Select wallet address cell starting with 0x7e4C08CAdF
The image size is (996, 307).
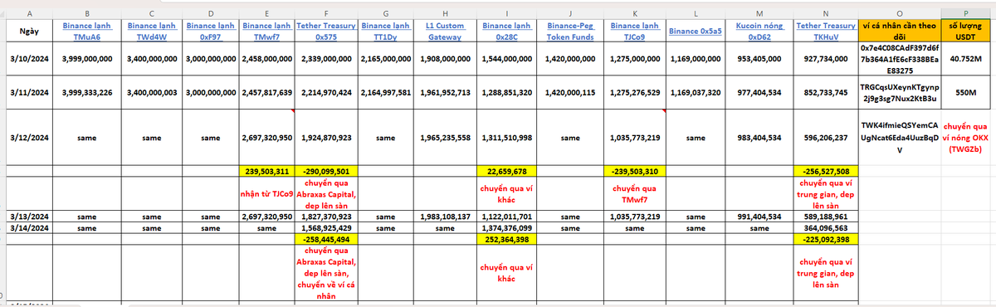click(900, 60)
